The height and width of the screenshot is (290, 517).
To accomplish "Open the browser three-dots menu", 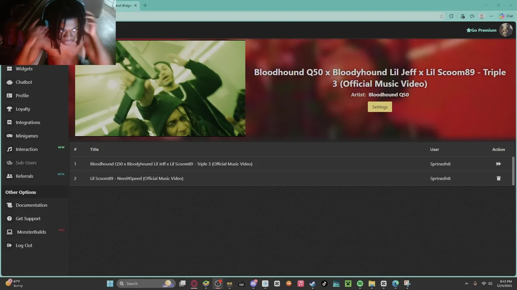I will [491, 16].
